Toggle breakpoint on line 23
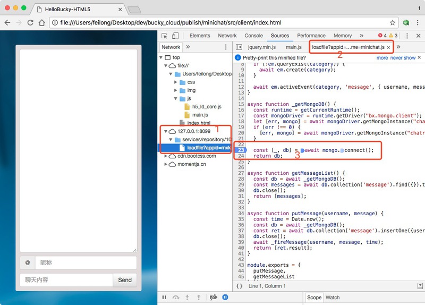Image resolution: width=425 pixels, height=305 pixels. (241, 150)
